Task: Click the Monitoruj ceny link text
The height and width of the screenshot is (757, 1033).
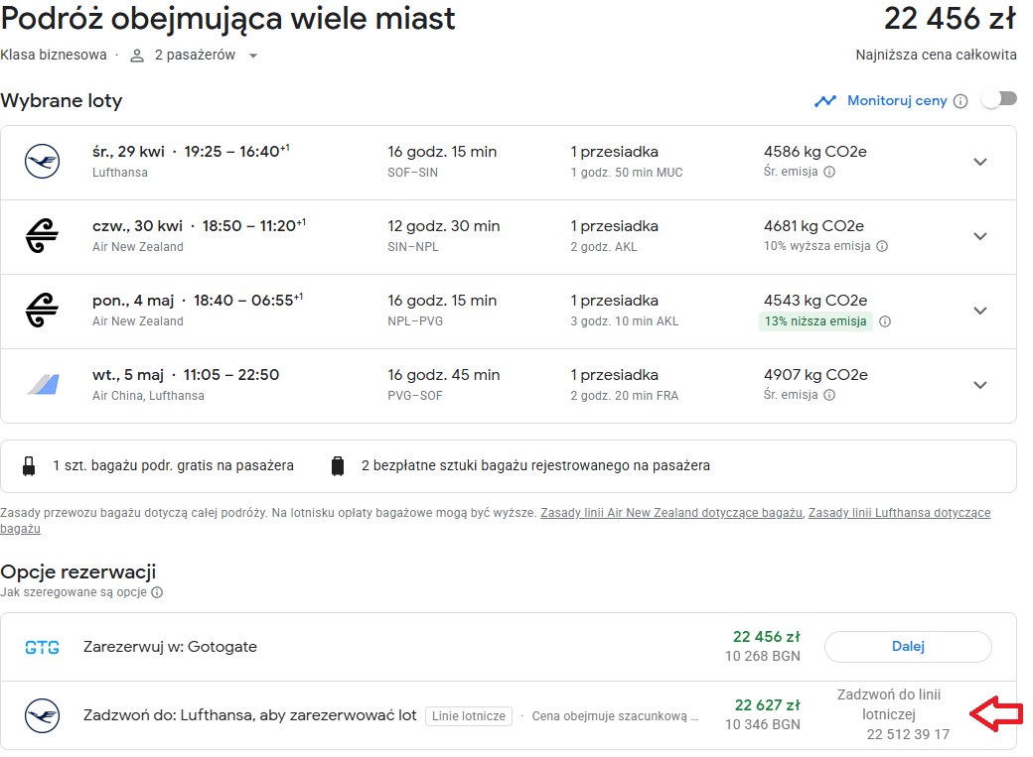Action: 897,101
